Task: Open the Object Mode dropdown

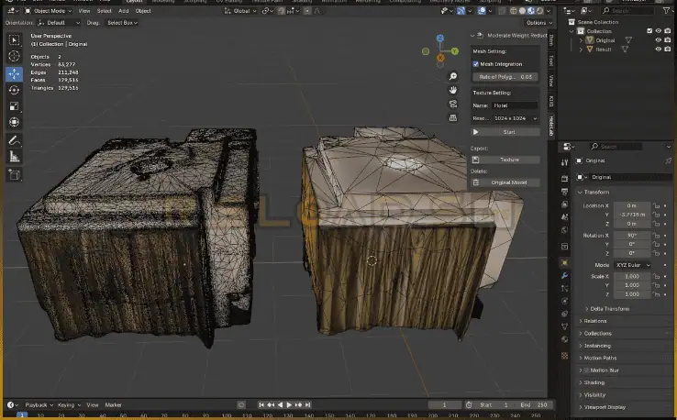Action: (49, 11)
